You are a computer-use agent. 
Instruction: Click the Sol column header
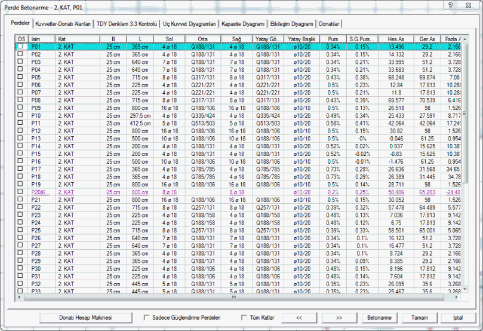[169, 39]
